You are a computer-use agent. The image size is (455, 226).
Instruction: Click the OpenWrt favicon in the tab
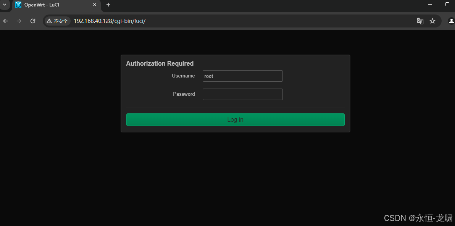coord(18,5)
